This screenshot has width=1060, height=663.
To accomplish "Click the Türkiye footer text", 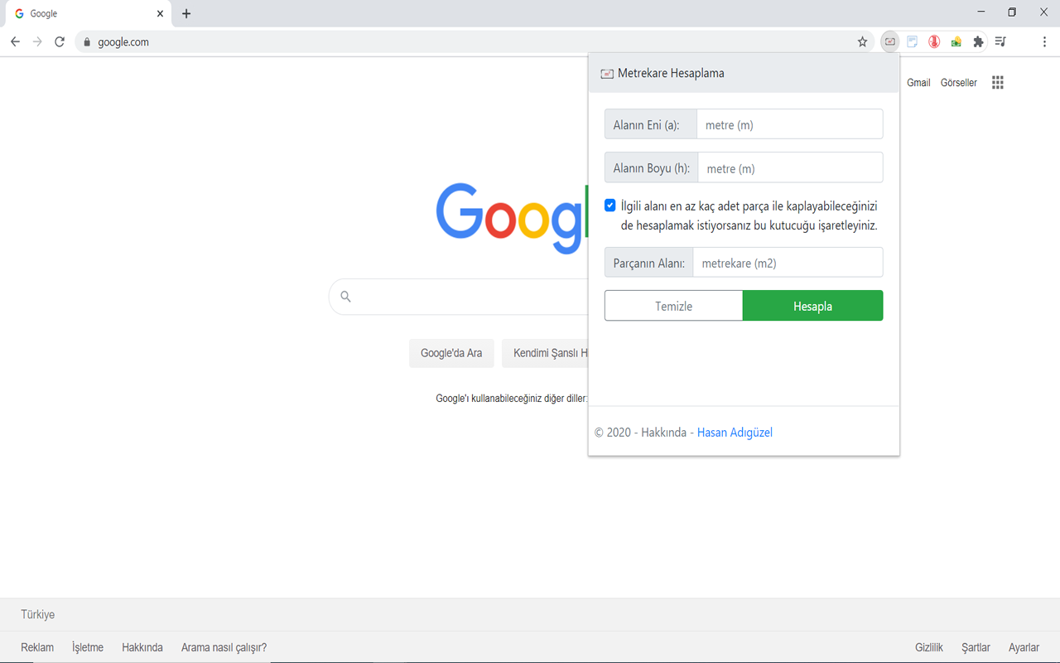I will pyautogui.click(x=38, y=614).
